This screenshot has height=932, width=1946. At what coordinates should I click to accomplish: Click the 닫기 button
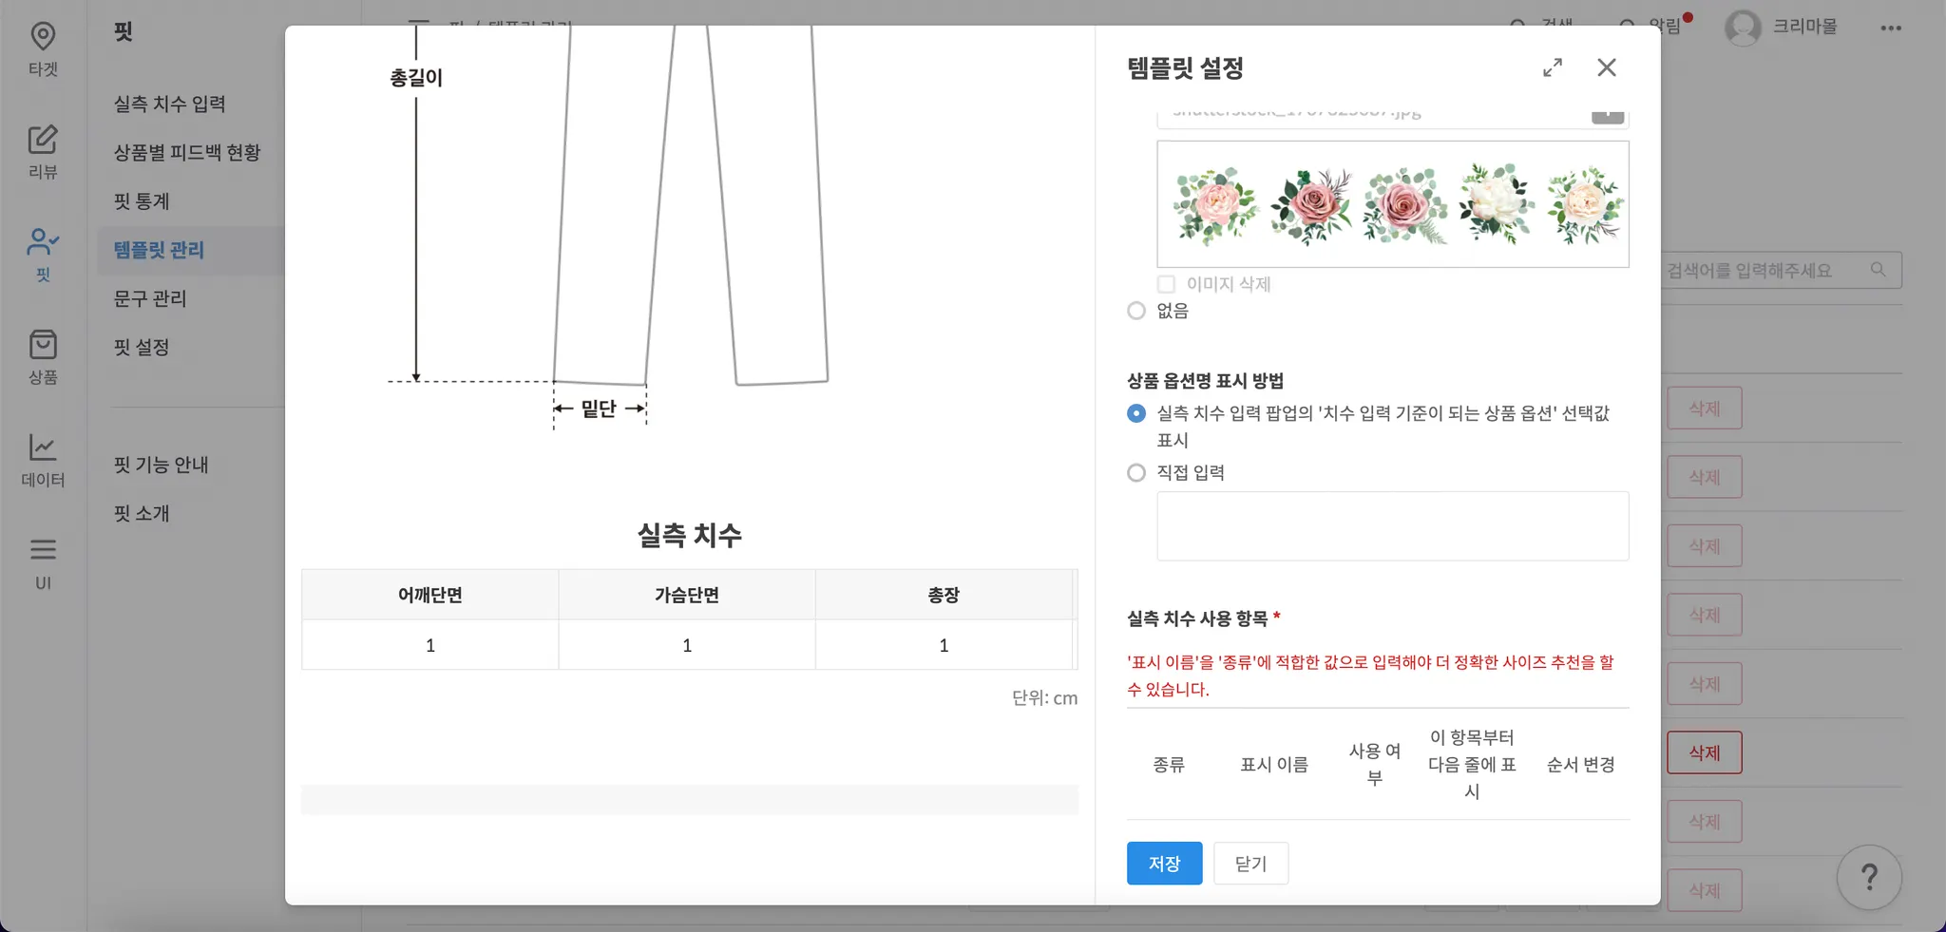[x=1250, y=863]
